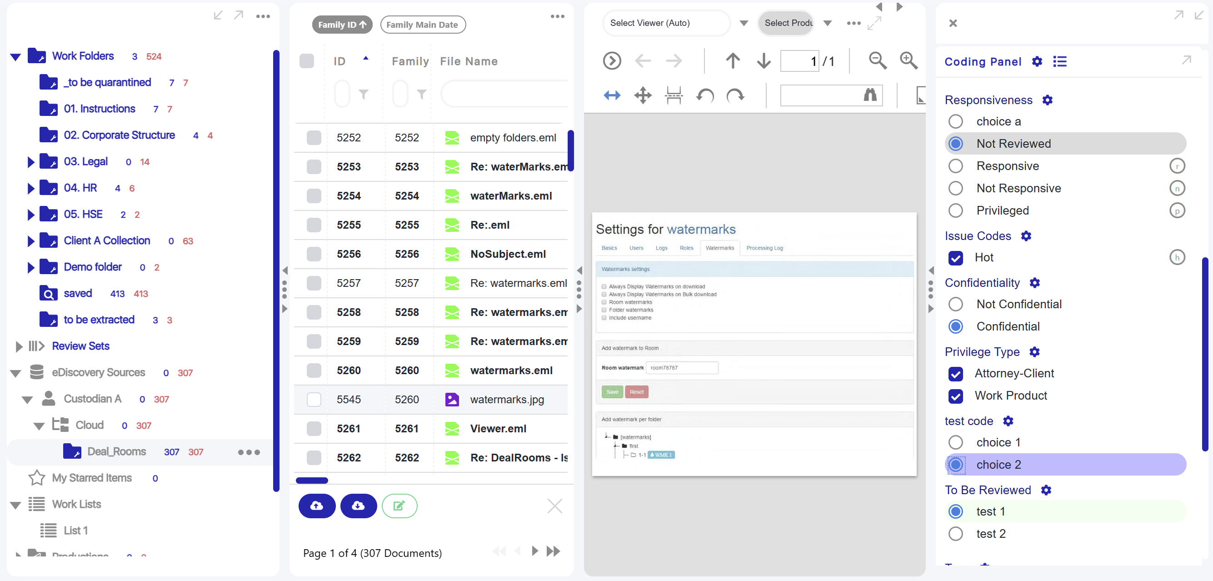Click the Family Main Date sort chip
This screenshot has height=581, width=1213.
click(x=422, y=25)
